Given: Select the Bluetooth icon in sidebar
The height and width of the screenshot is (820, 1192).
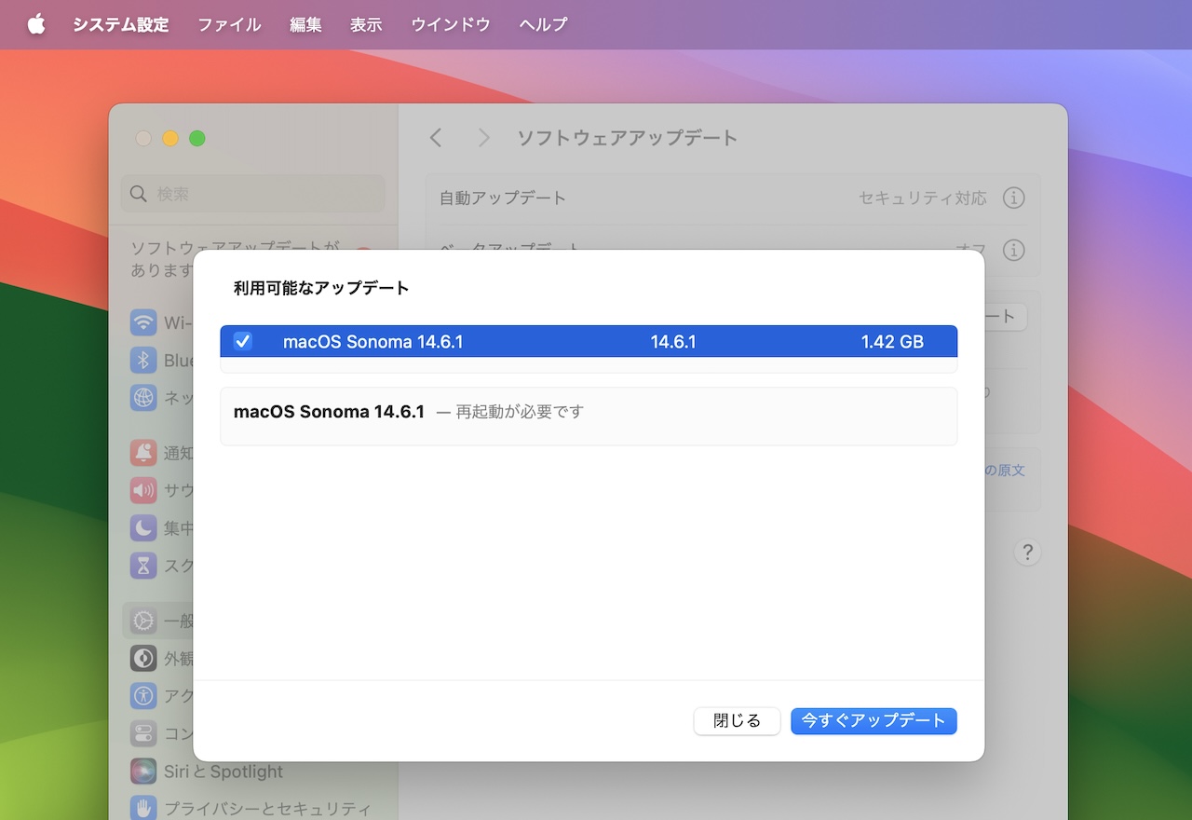Looking at the screenshot, I should (143, 361).
